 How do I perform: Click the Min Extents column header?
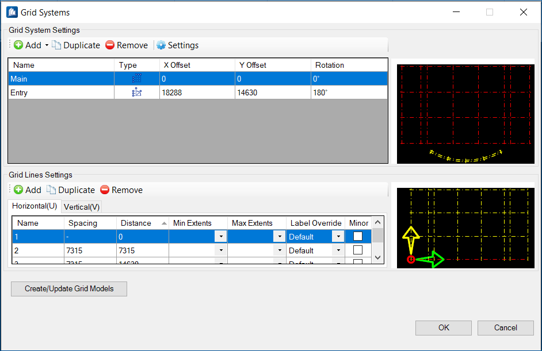tap(198, 223)
